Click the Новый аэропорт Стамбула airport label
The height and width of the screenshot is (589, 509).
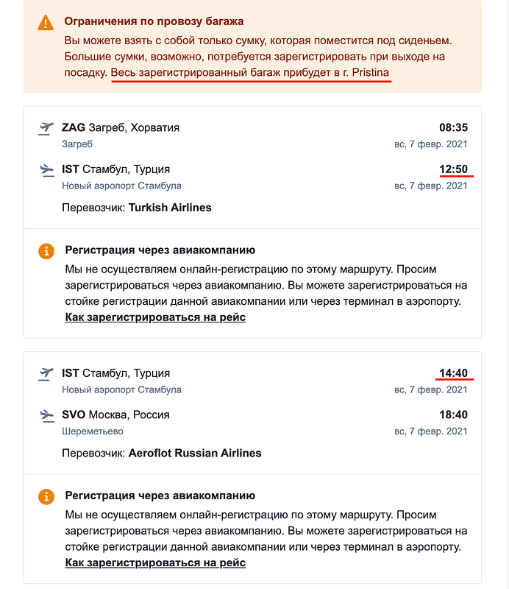click(x=121, y=186)
